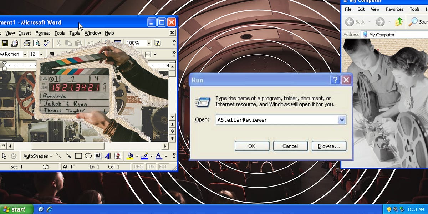Image resolution: width=428 pixels, height=214 pixels.
Task: Click the My Computer address bar
Action: (x=394, y=35)
